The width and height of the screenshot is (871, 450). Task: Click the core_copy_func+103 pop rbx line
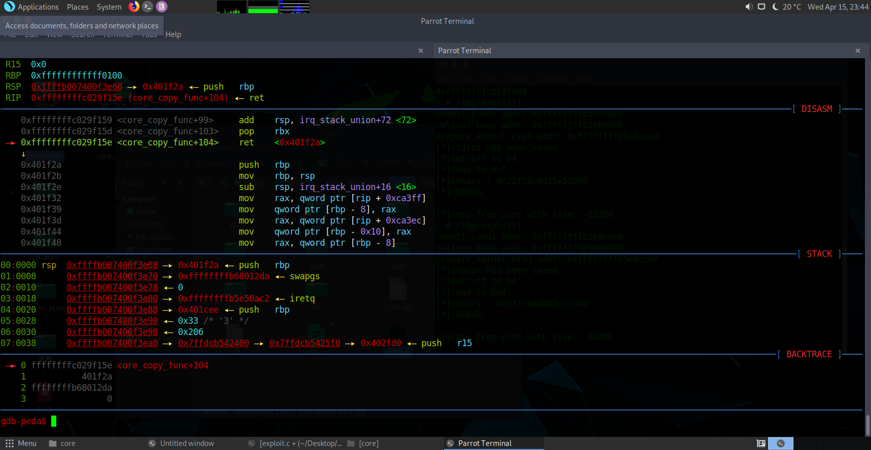155,131
